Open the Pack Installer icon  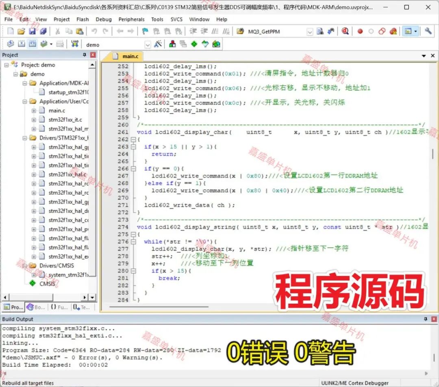pos(216,44)
